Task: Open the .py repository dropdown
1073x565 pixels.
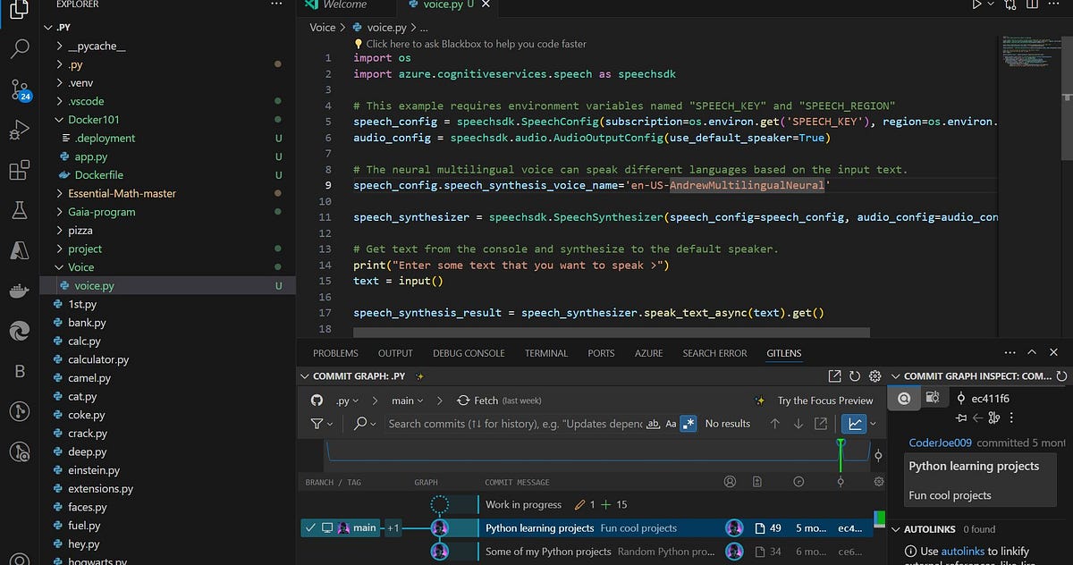Action: coord(347,401)
